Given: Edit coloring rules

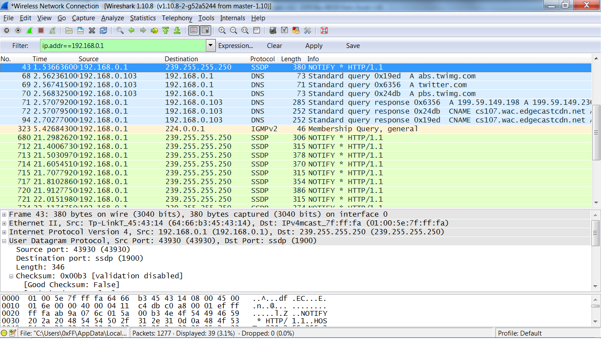Looking at the screenshot, I should point(296,30).
